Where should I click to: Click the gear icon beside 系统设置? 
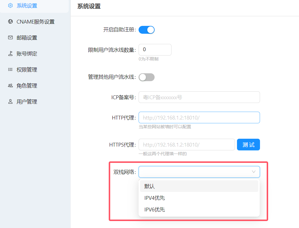pyautogui.click(x=10, y=6)
